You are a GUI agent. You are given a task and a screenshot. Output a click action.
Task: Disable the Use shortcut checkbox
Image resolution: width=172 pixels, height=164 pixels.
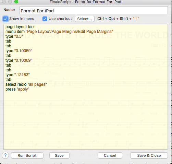click(x=45, y=19)
